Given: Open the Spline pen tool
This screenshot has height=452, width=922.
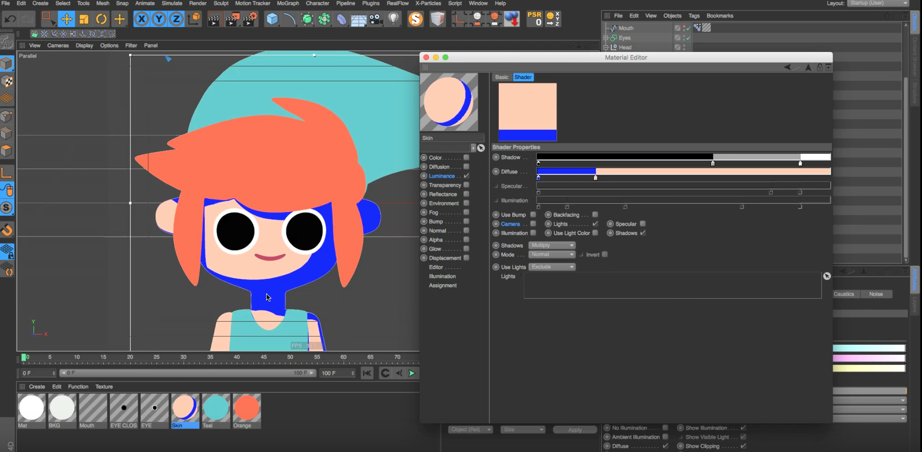Looking at the screenshot, I should pyautogui.click(x=289, y=19).
